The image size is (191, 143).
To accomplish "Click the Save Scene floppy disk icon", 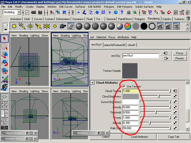I will [x=40, y=13].
